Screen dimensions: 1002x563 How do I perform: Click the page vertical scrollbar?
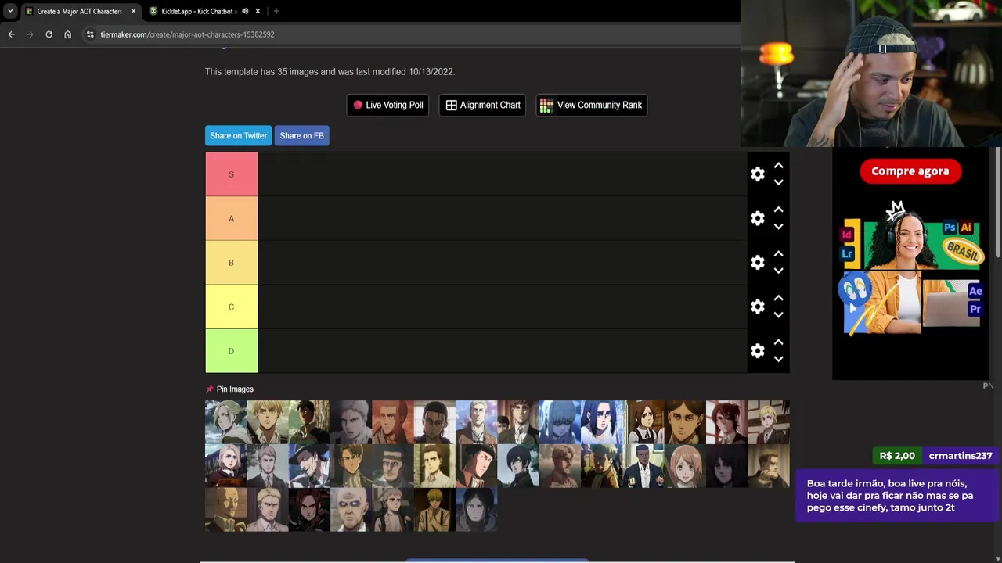click(x=998, y=203)
